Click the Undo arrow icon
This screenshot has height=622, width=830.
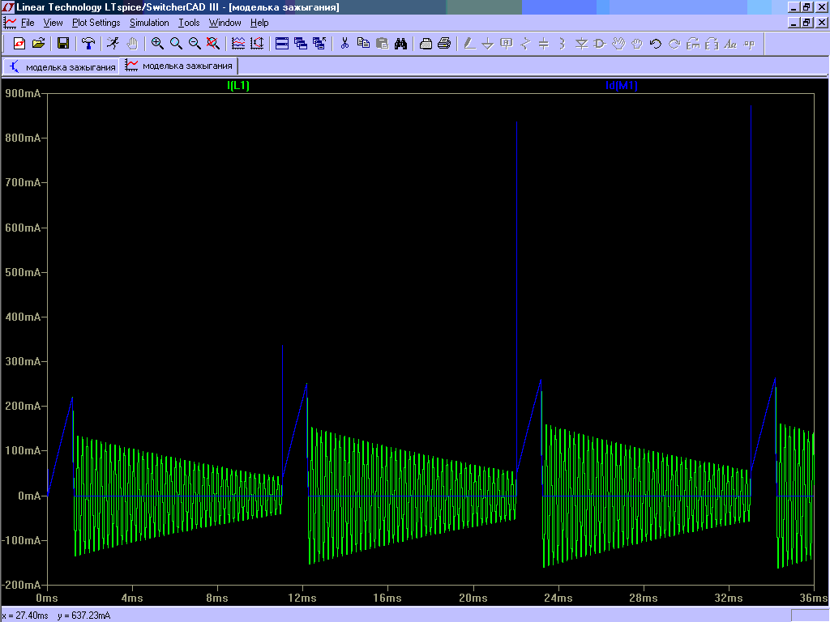click(x=656, y=43)
